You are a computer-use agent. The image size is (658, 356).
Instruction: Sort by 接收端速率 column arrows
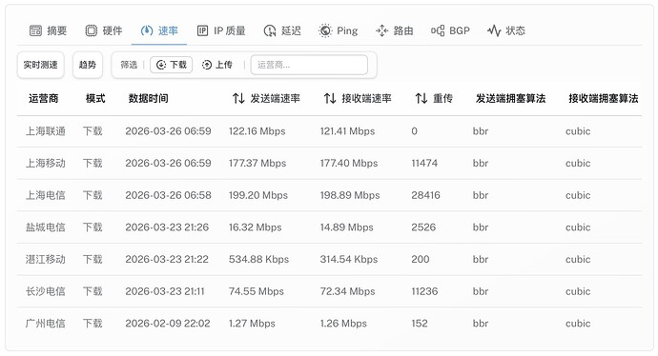click(330, 98)
